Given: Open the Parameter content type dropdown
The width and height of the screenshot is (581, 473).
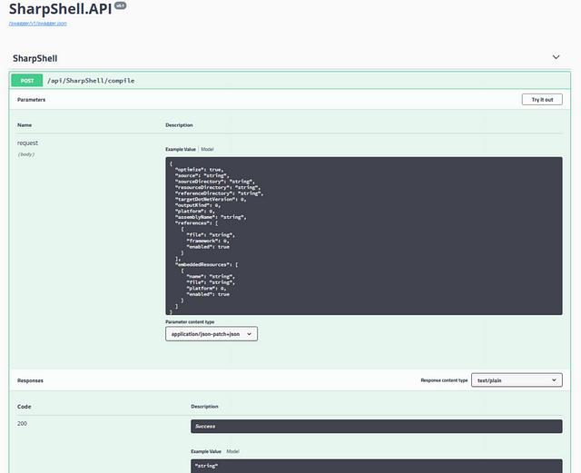Looking at the screenshot, I should pyautogui.click(x=212, y=334).
